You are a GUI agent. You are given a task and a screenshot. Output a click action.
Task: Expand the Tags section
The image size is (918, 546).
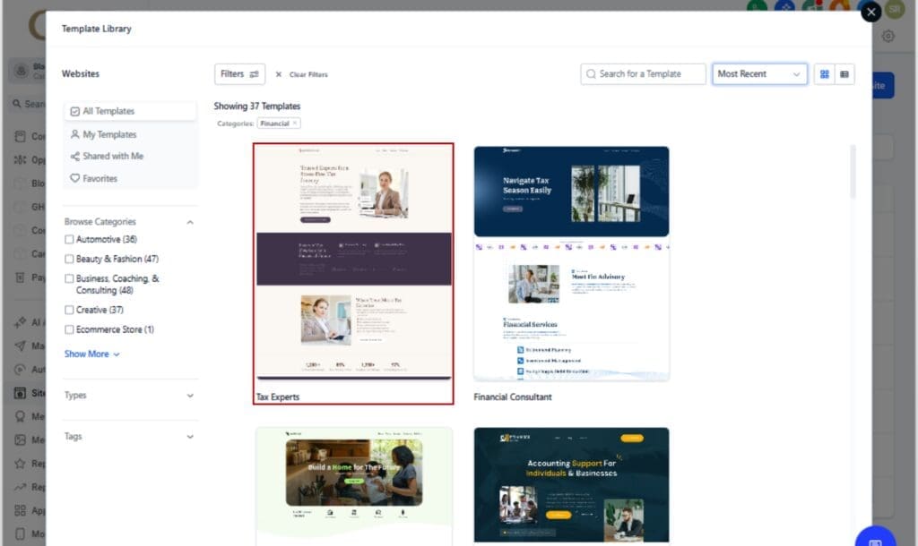(x=130, y=437)
